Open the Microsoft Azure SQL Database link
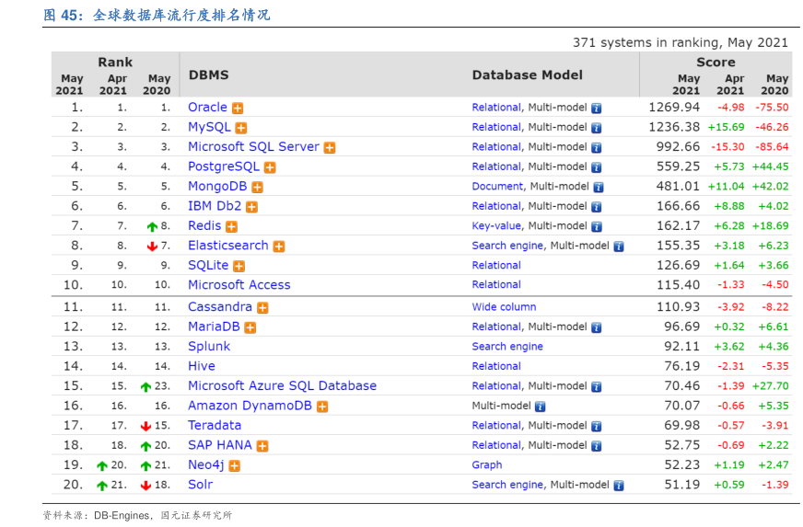Viewport: 803px width, 527px height. (x=282, y=386)
